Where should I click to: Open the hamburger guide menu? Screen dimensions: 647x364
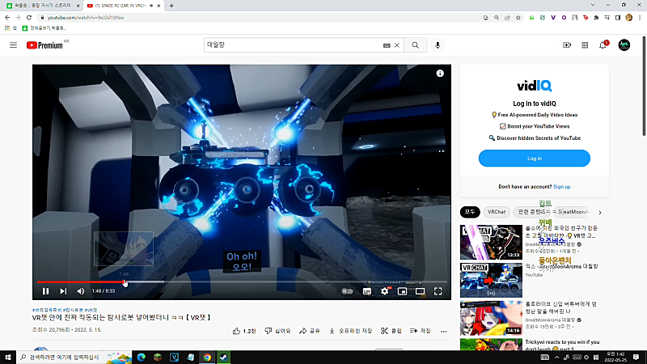[x=13, y=45]
